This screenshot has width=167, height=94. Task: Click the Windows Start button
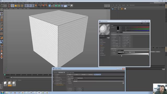pos(2,93)
